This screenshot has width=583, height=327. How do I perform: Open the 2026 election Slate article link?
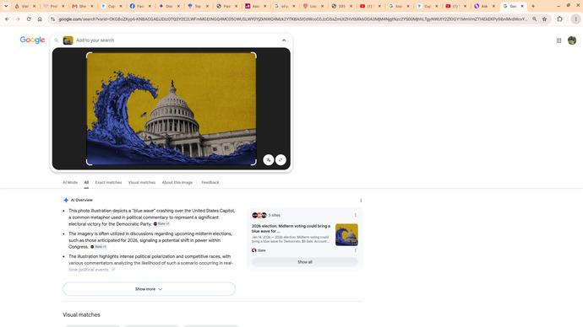click(291, 228)
